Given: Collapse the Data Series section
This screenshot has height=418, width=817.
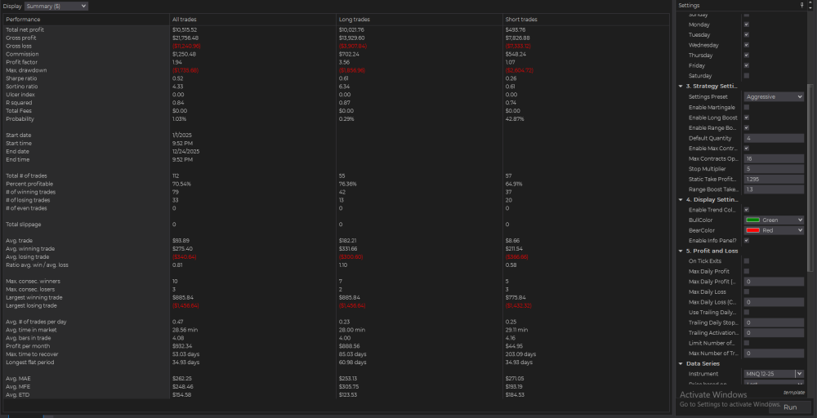Looking at the screenshot, I should (x=681, y=363).
